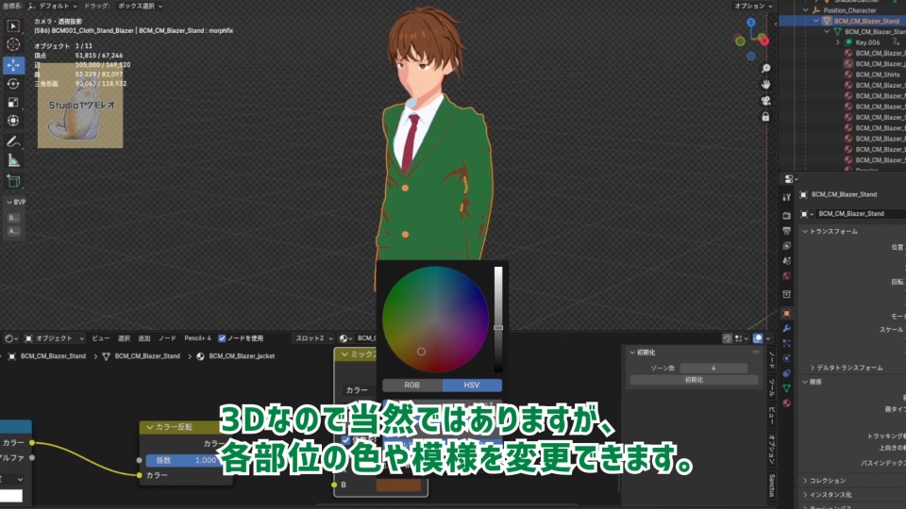This screenshot has width=906, height=509.
Task: Open the Object properties tab (orange square)
Action: click(786, 313)
